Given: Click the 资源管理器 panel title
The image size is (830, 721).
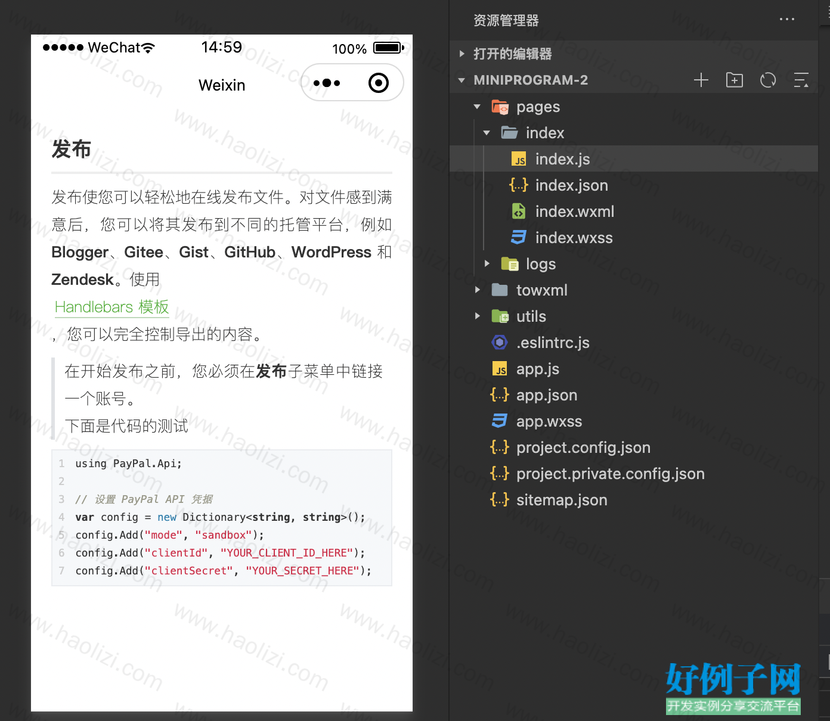Looking at the screenshot, I should click(x=506, y=20).
